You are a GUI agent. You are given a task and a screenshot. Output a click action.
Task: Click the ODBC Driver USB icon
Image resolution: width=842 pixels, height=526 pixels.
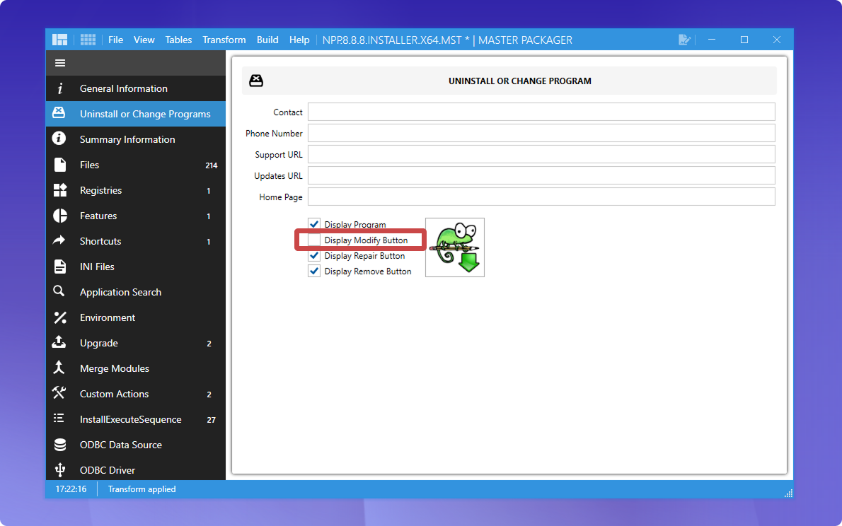[60, 470]
